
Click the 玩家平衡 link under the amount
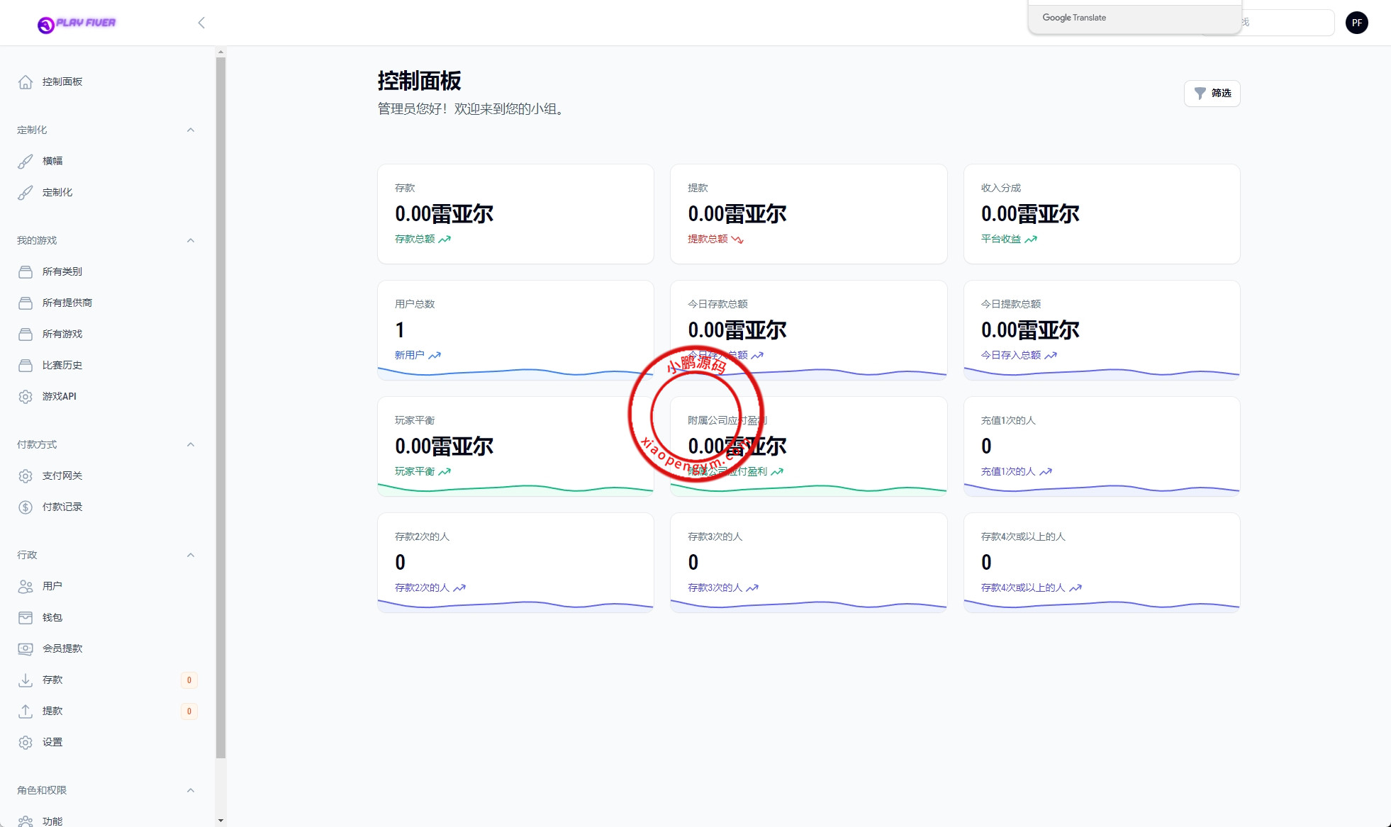click(x=415, y=472)
